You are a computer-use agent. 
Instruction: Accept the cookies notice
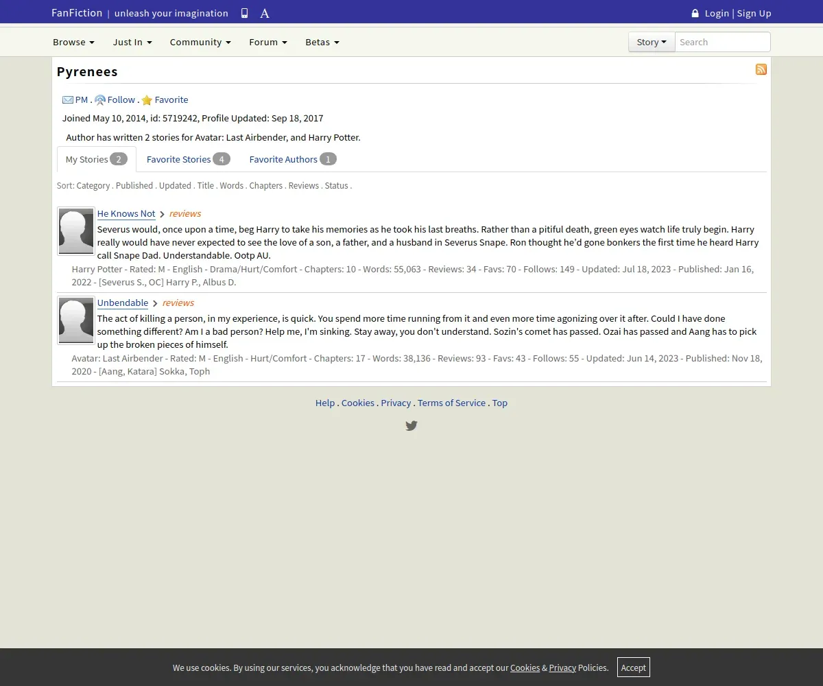tap(634, 667)
